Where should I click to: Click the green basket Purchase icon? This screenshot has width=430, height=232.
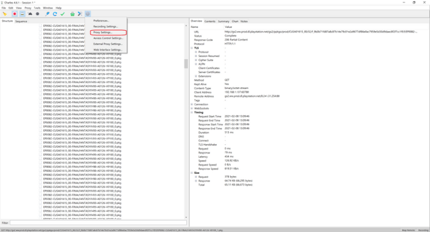coord(72,14)
